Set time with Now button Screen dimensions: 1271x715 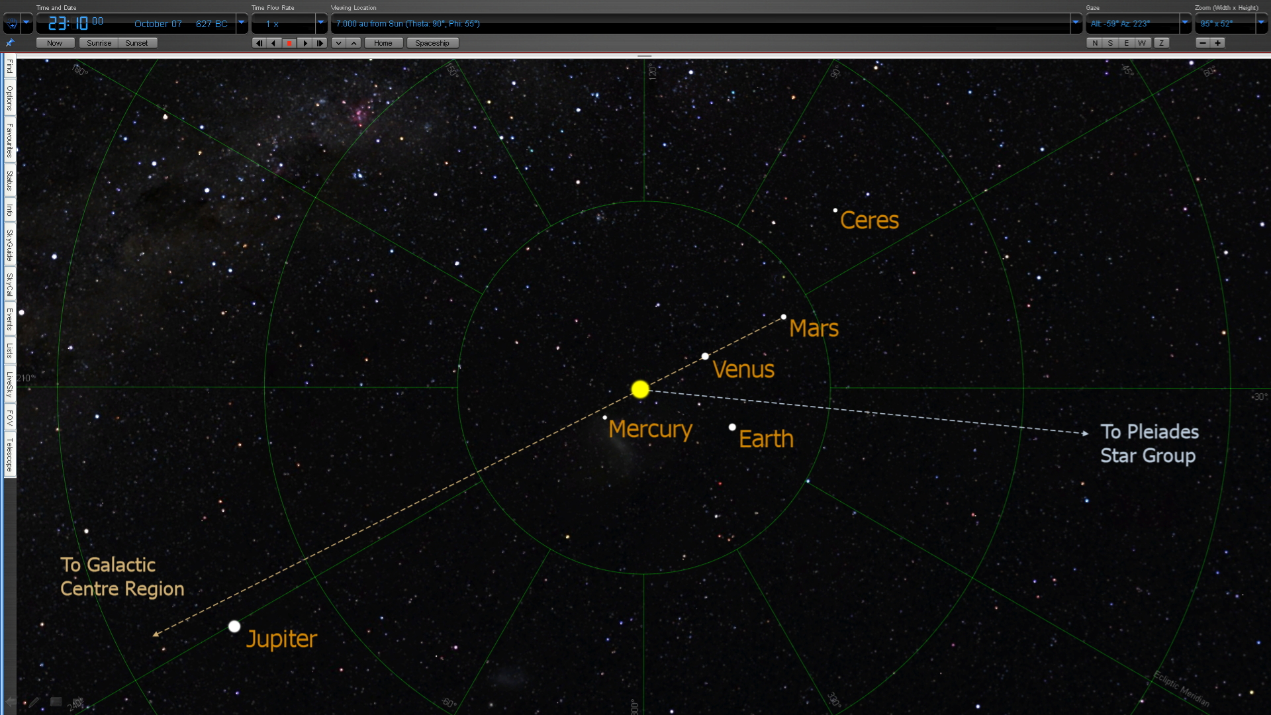click(x=54, y=43)
